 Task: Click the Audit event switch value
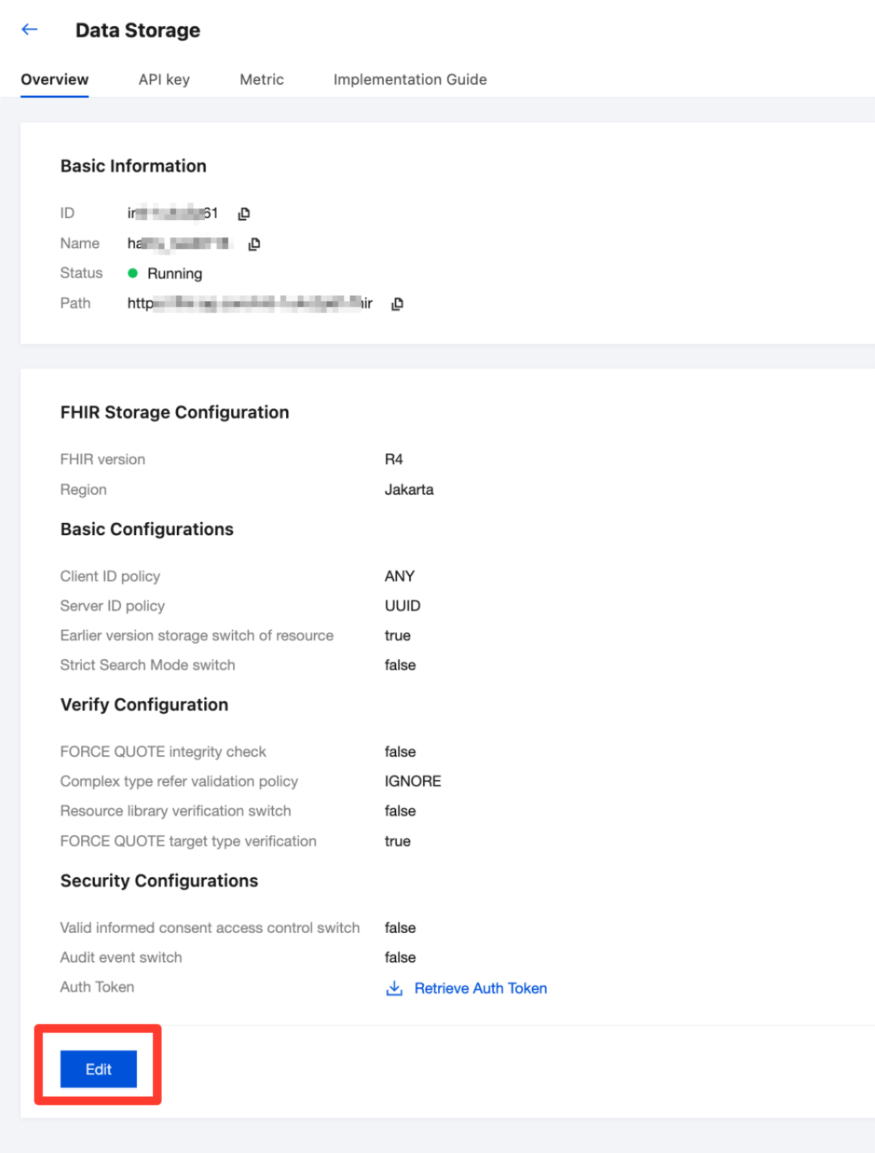click(x=400, y=958)
